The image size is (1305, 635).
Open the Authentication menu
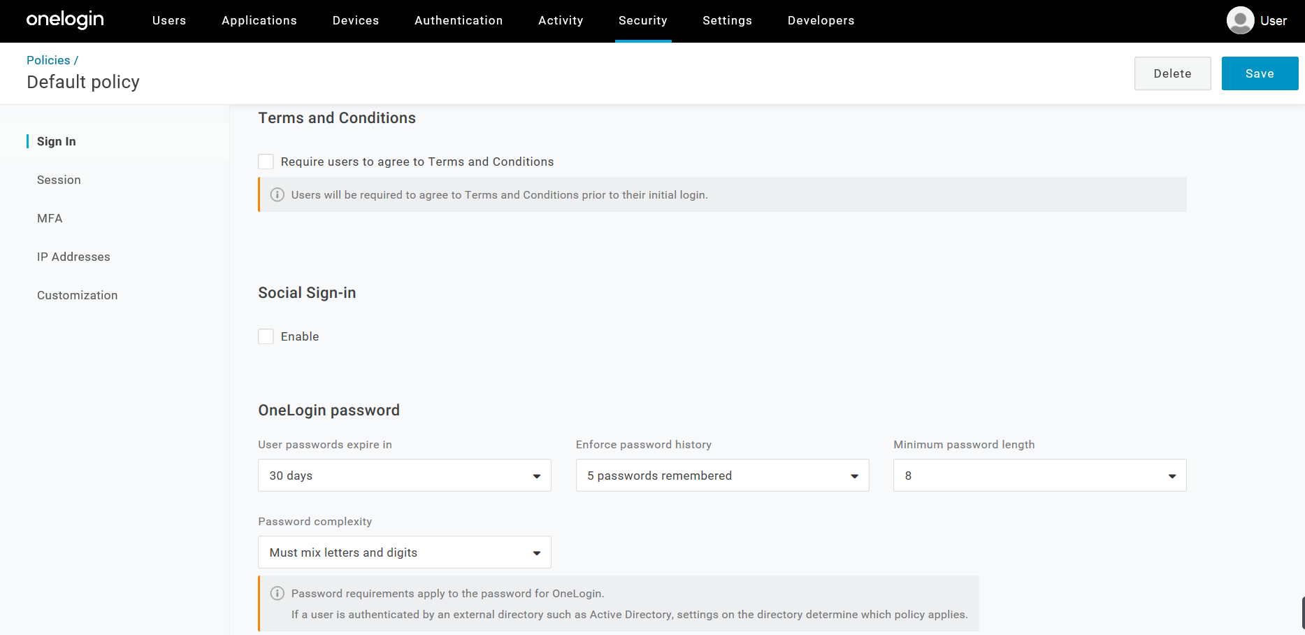click(x=459, y=20)
